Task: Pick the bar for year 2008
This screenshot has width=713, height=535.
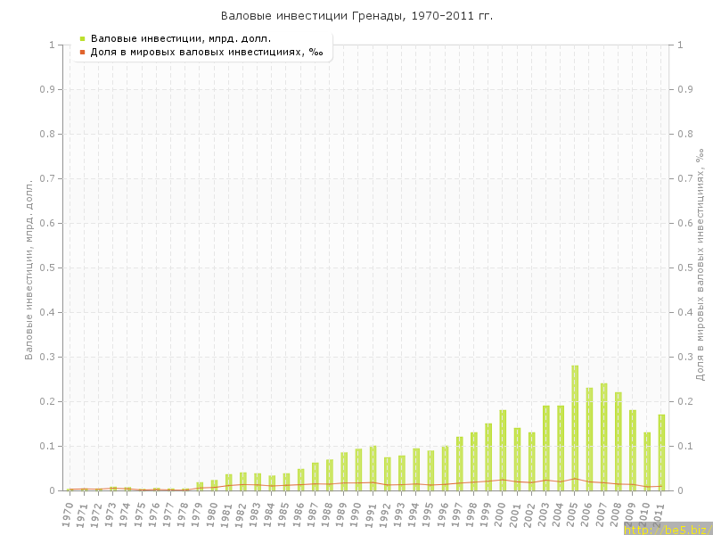Action: click(x=619, y=441)
